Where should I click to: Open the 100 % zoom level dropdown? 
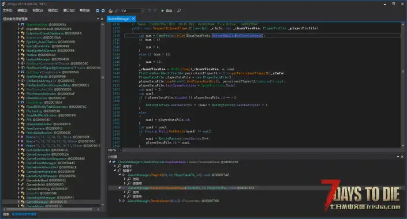click(120, 150)
